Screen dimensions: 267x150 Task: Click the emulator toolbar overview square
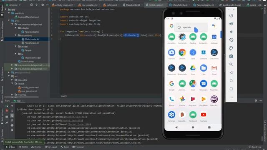pos(231,89)
